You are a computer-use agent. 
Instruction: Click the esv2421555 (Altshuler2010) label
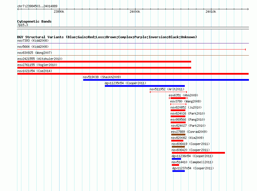point(40,59)
